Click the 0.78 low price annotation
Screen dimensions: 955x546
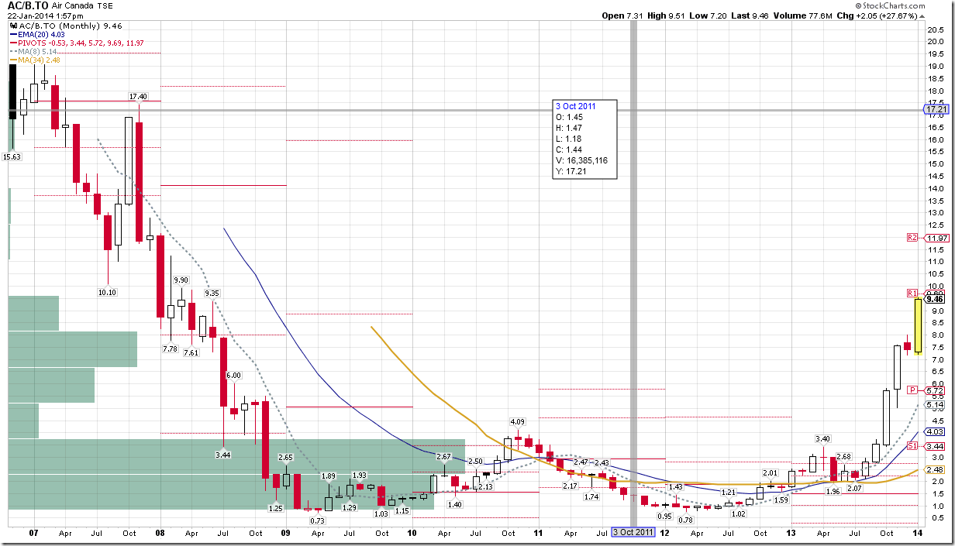685,520
